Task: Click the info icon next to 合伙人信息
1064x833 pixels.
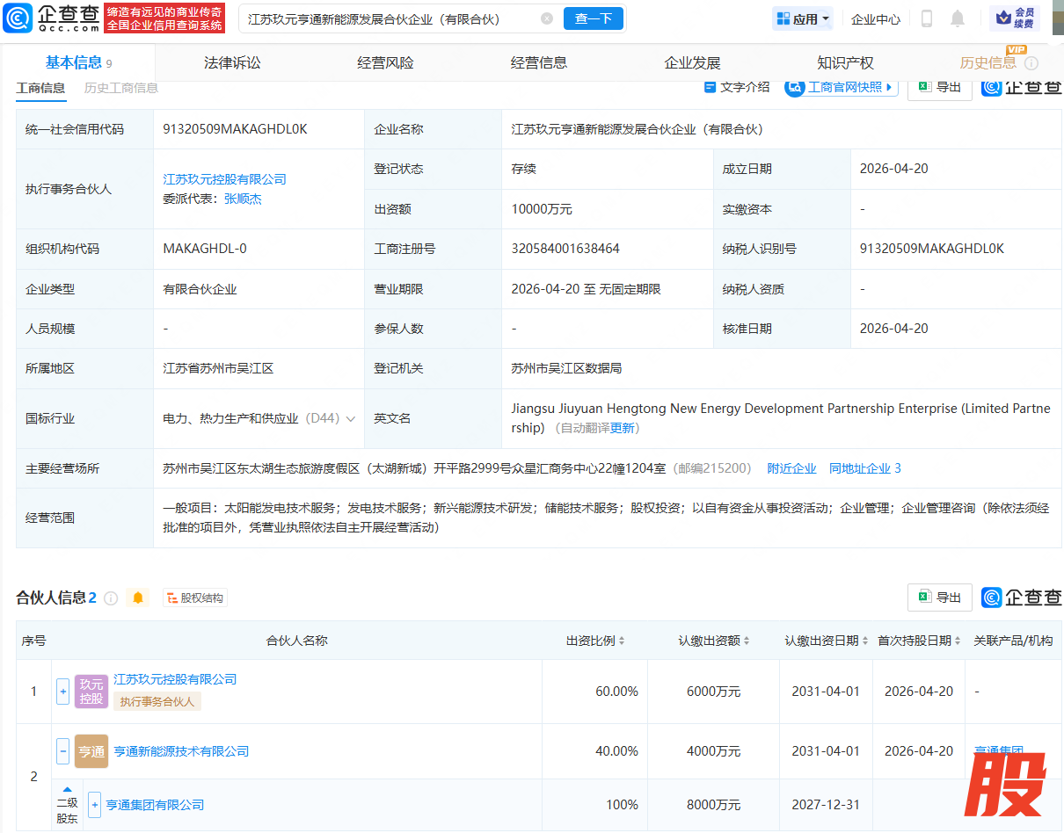Action: [111, 598]
